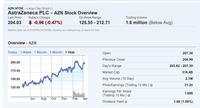Click the Day's Range value 203.82 - 207.30
The image size is (200, 108).
[x=181, y=66]
